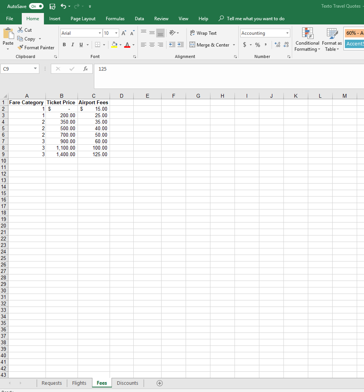Image resolution: width=364 pixels, height=392 pixels.
Task: Open the Requests sheet tab
Action: [x=52, y=383]
